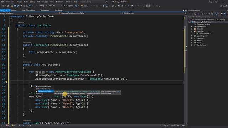Screen dimensions: 228x128
Task: Select PostEvictionCallbacks in the IntelliSense list
Action: click(x=45, y=91)
